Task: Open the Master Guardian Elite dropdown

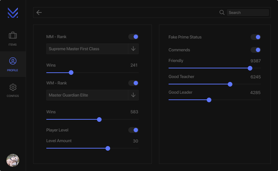Action: [87, 95]
